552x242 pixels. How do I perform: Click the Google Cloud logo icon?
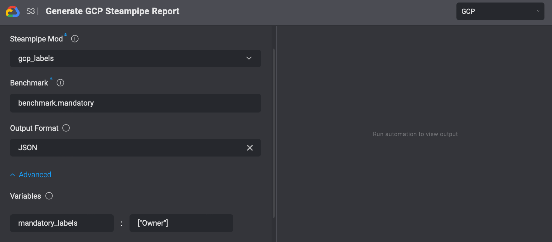tap(13, 11)
